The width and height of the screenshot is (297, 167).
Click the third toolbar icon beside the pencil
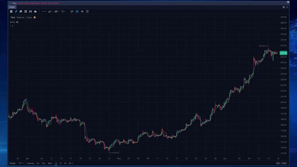coord(20,12)
